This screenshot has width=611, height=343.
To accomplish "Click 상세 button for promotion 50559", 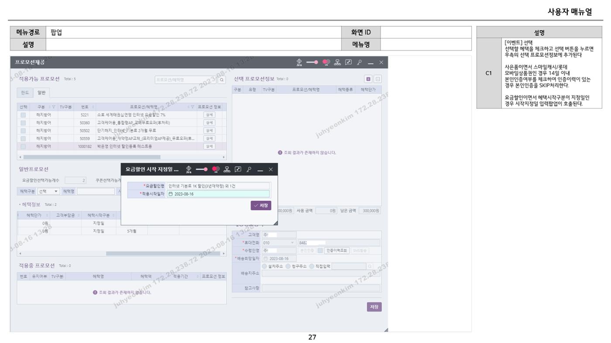I will (209, 138).
